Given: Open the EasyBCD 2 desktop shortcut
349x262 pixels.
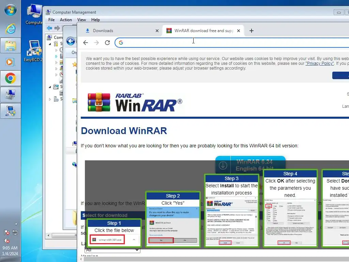Looking at the screenshot, I should pyautogui.click(x=34, y=51).
